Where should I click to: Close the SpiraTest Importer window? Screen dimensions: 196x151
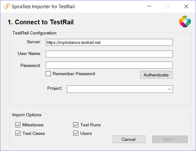coord(186,6)
